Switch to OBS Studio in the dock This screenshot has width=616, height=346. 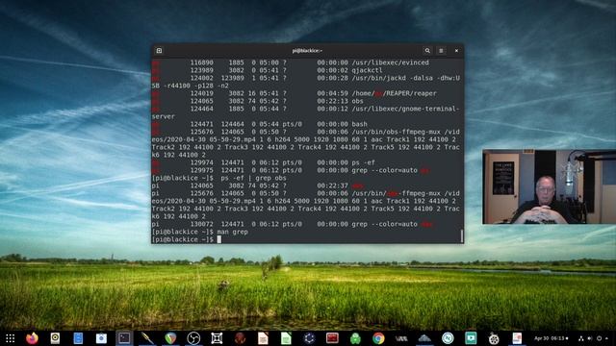(193, 338)
